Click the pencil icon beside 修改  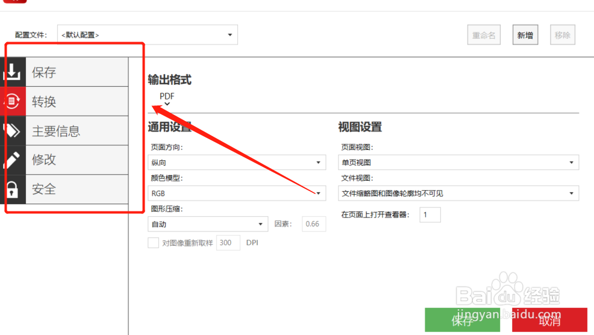click(x=13, y=160)
